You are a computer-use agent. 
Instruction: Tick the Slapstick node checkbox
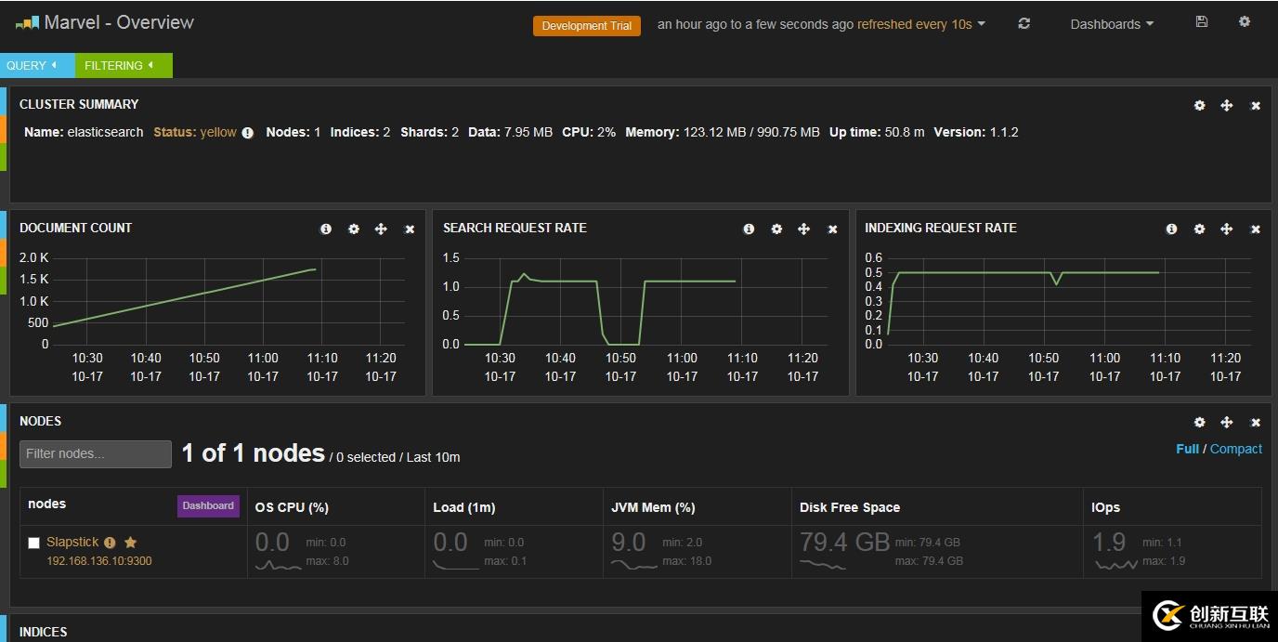pos(34,543)
